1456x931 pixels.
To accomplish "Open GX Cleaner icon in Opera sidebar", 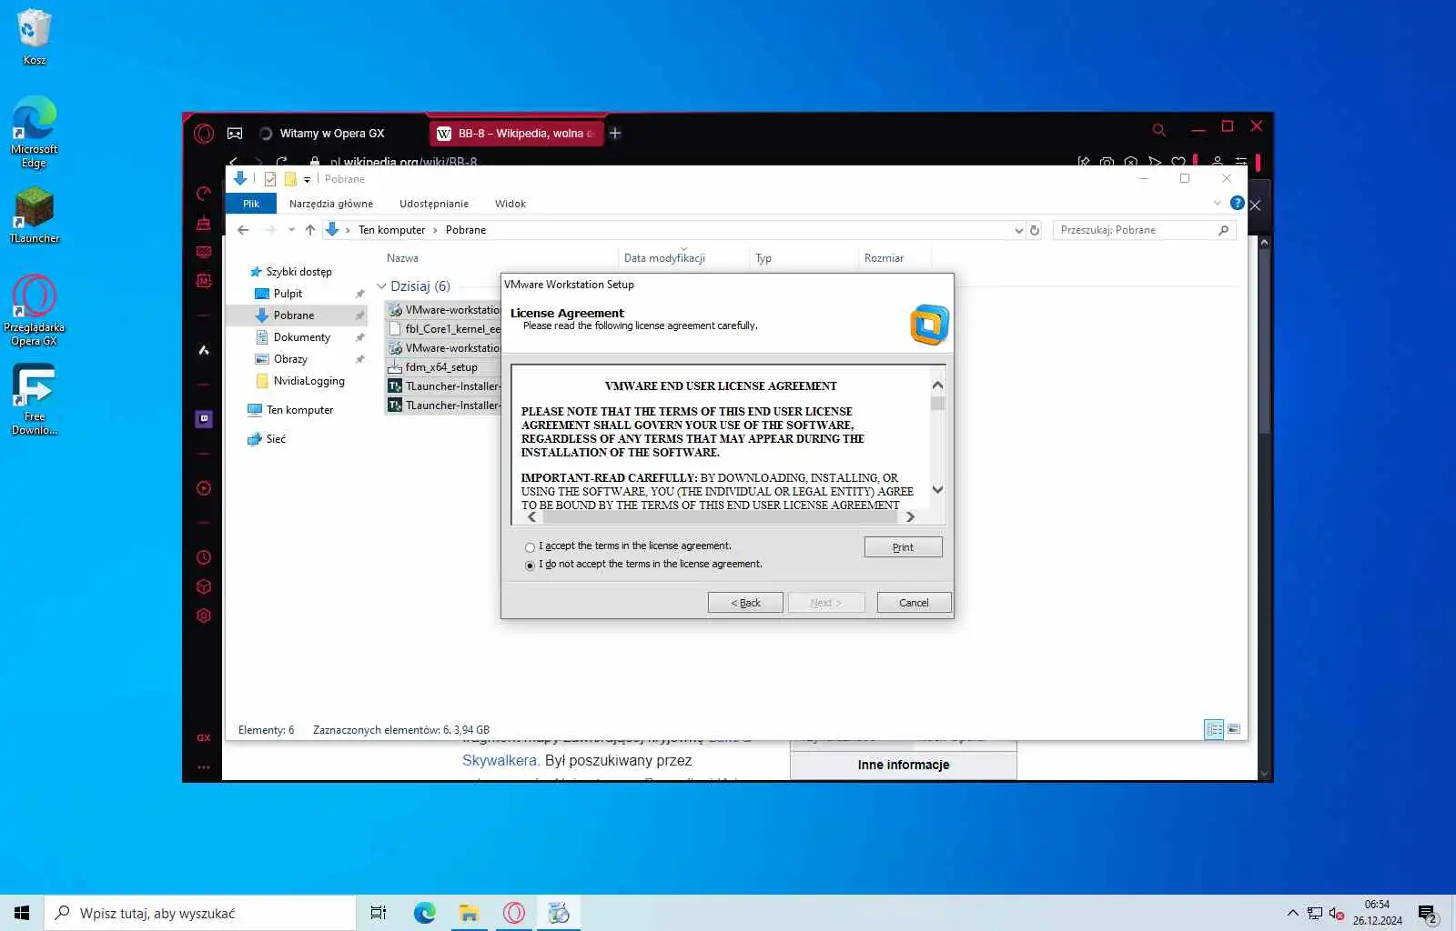I will [x=204, y=223].
